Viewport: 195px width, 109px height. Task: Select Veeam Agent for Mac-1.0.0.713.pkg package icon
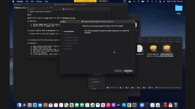[x=167, y=48]
